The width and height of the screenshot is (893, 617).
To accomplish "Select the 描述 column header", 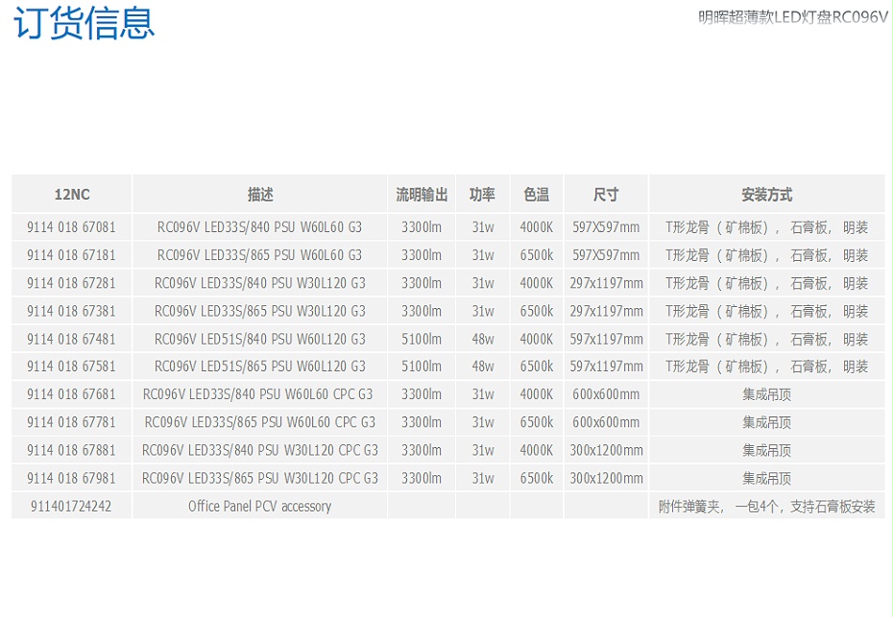I will [260, 195].
